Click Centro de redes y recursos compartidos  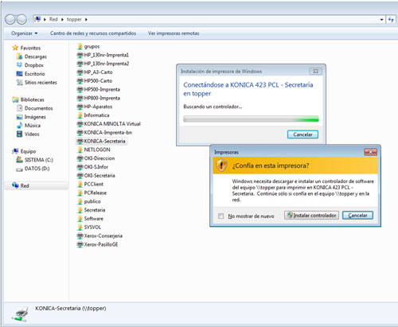click(93, 33)
